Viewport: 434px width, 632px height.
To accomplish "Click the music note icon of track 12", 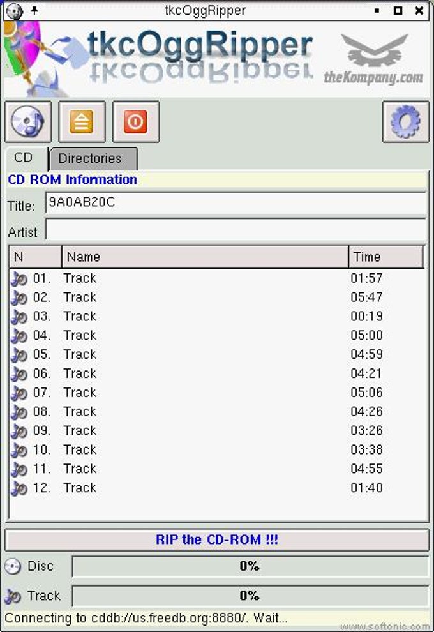I will [19, 488].
